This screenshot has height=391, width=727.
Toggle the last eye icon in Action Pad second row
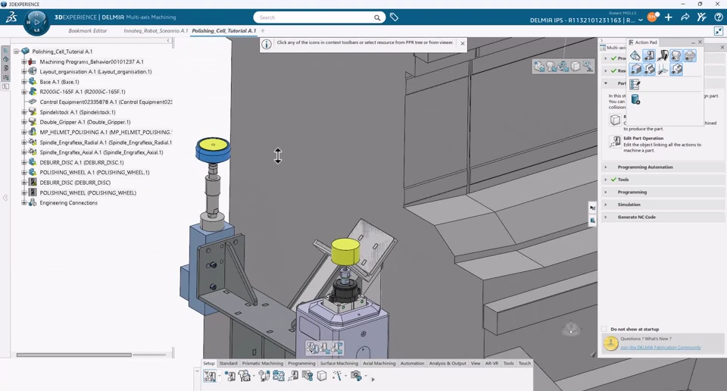click(676, 70)
